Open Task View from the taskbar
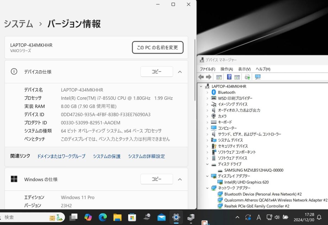 (74, 217)
